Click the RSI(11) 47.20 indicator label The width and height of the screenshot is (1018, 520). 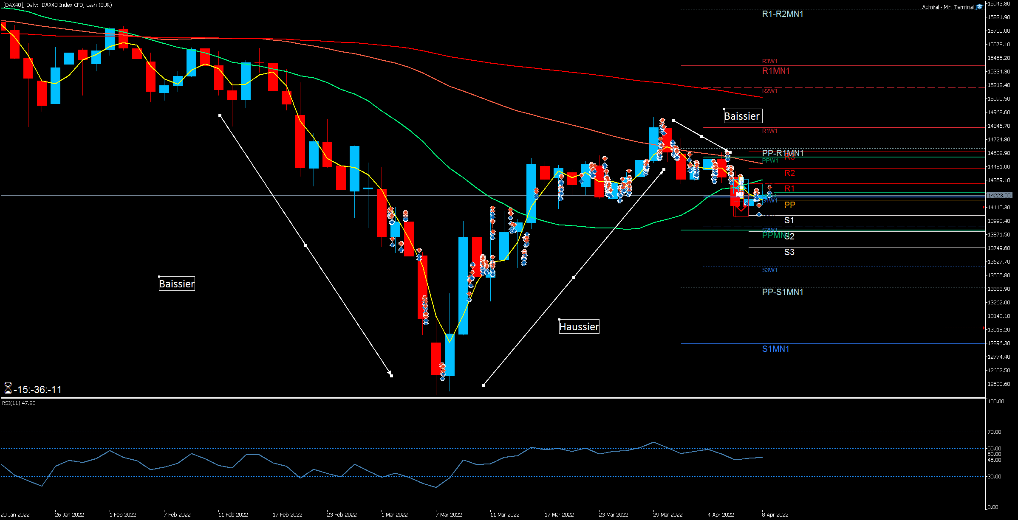point(19,403)
